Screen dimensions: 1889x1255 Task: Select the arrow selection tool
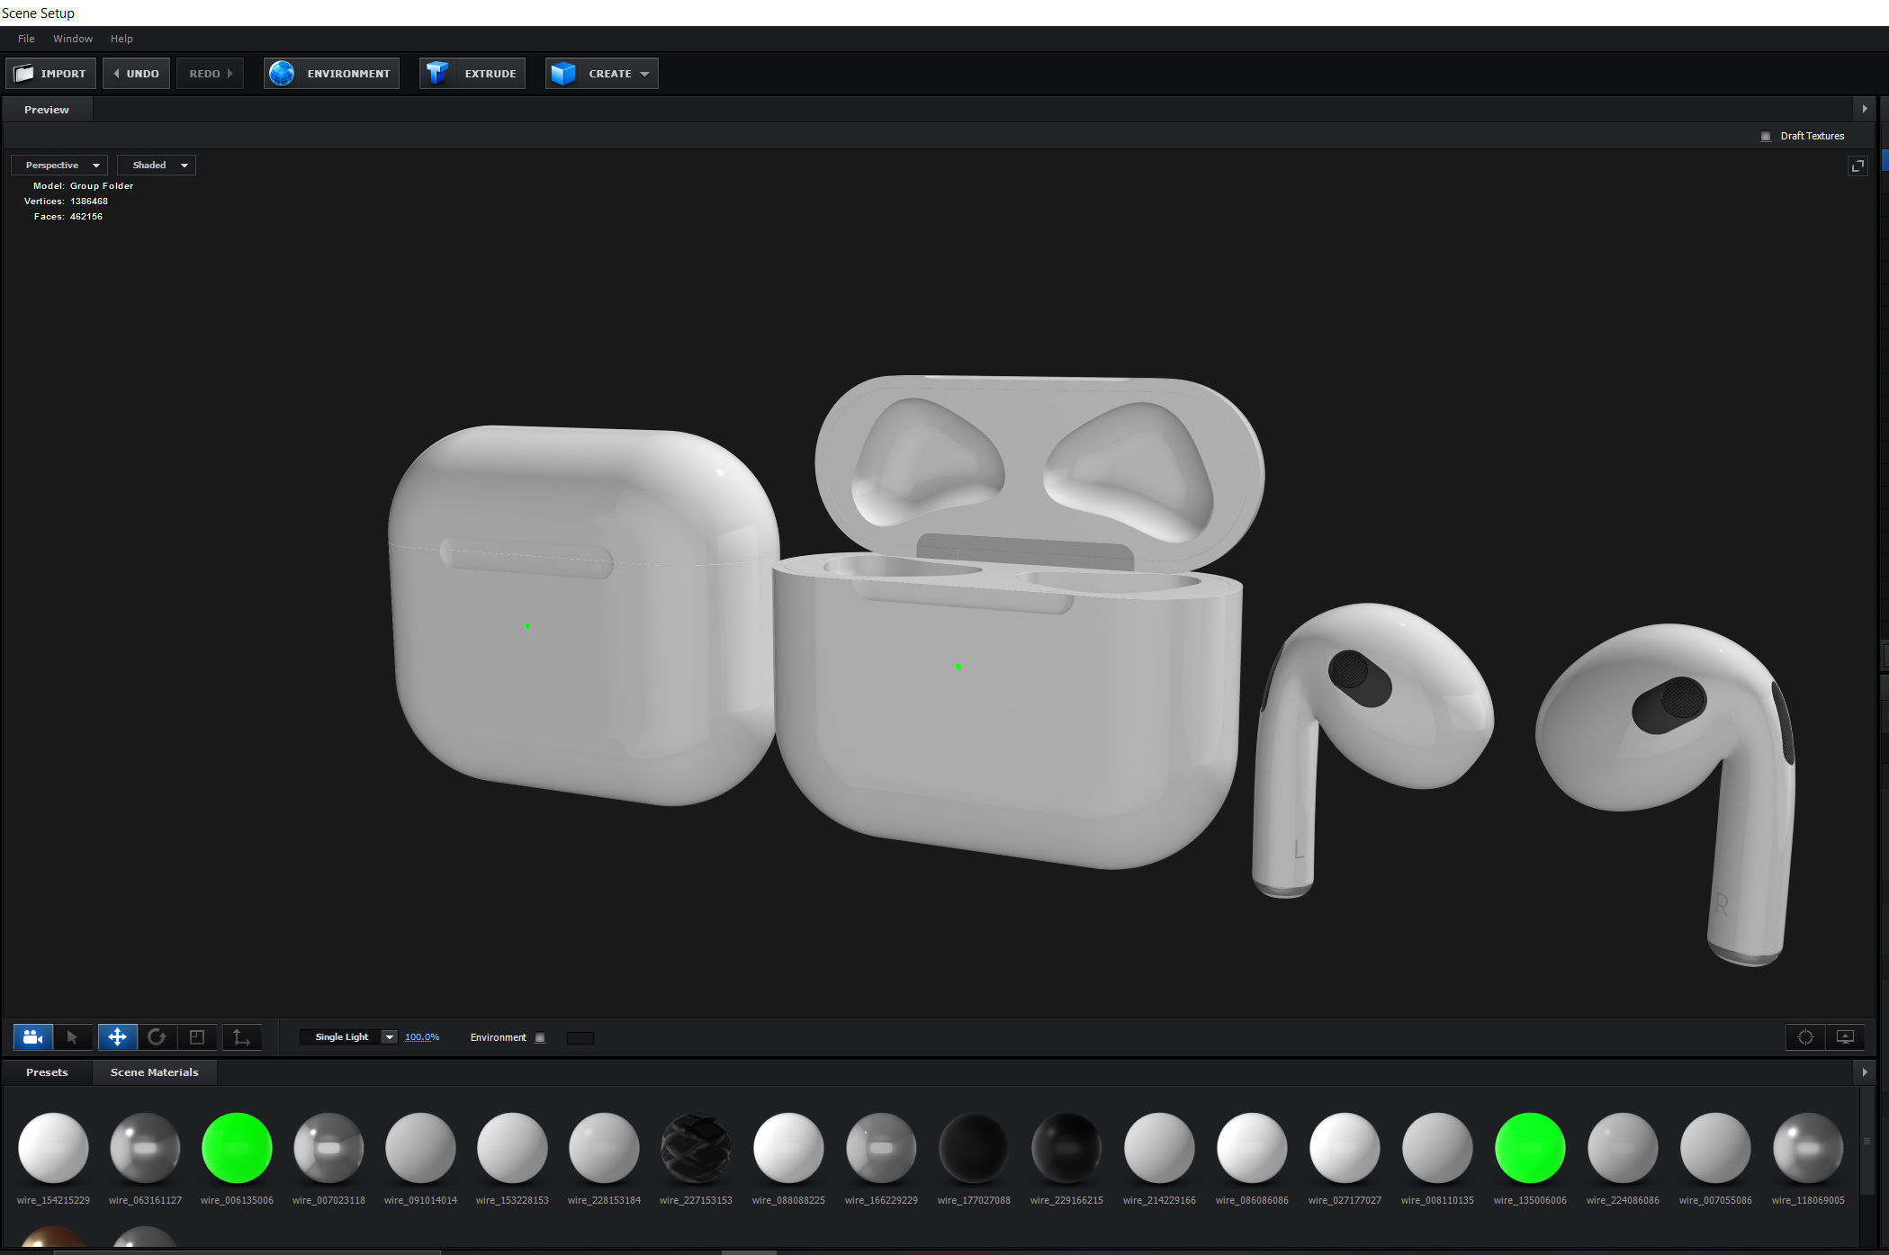pos(73,1037)
